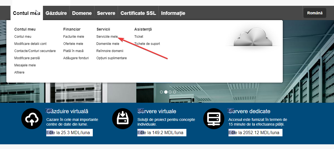Click the cloud upload icon for Găzduire virtuală
Viewport: 334px width, 149px height.
tap(32, 119)
